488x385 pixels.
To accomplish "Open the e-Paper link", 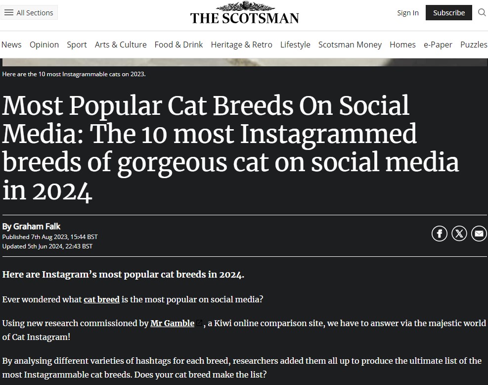I will pyautogui.click(x=438, y=45).
